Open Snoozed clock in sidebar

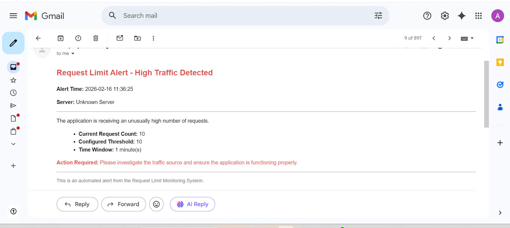tap(13, 93)
